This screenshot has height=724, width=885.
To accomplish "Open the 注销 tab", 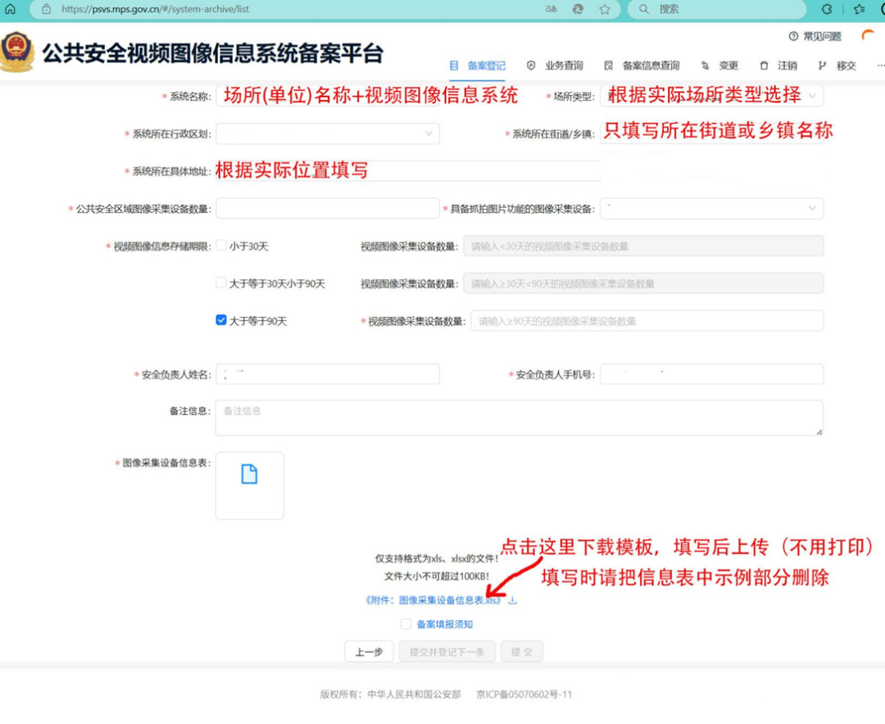I will (778, 66).
